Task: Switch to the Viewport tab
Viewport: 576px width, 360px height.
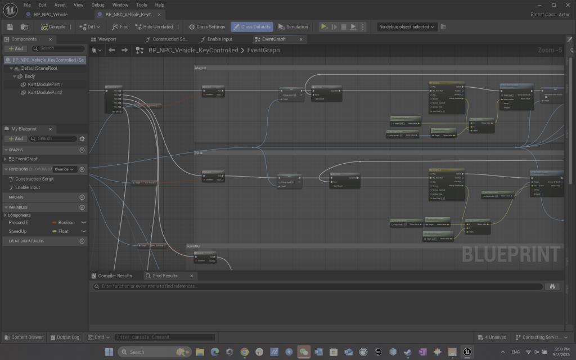Action: pyautogui.click(x=107, y=39)
